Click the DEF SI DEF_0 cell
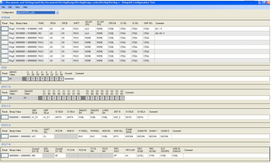276x163 pixels. point(119,117)
